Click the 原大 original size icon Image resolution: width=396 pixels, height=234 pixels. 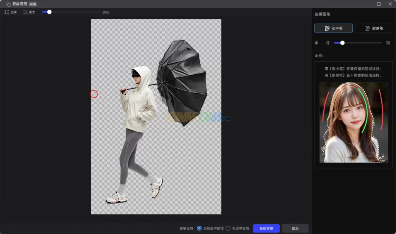[x=25, y=12]
